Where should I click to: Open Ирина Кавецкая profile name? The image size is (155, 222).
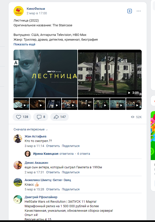(46, 154)
